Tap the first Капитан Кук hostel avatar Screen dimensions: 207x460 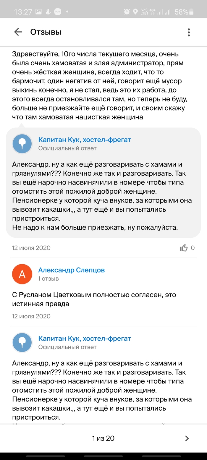(x=22, y=144)
